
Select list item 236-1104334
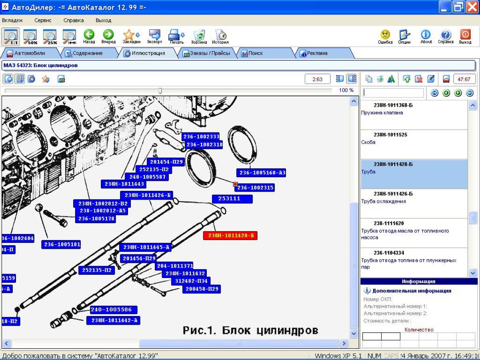click(414, 263)
